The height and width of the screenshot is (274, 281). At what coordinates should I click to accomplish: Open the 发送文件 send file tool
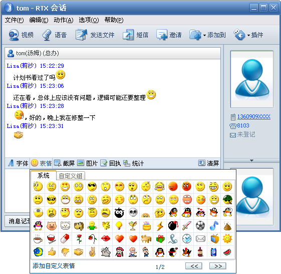tap(95, 35)
